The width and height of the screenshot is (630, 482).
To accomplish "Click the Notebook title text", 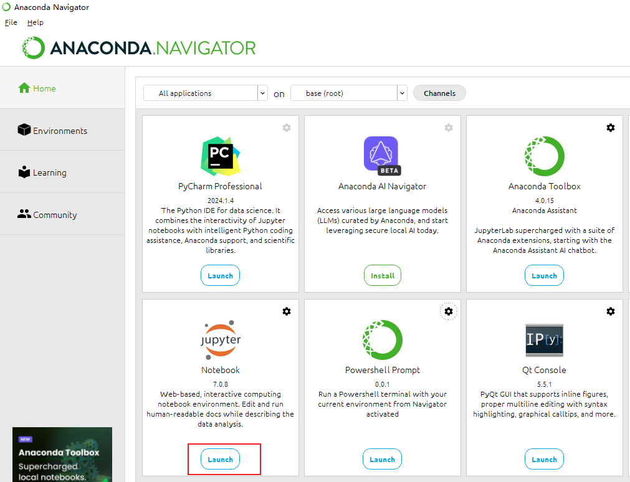I will click(220, 370).
